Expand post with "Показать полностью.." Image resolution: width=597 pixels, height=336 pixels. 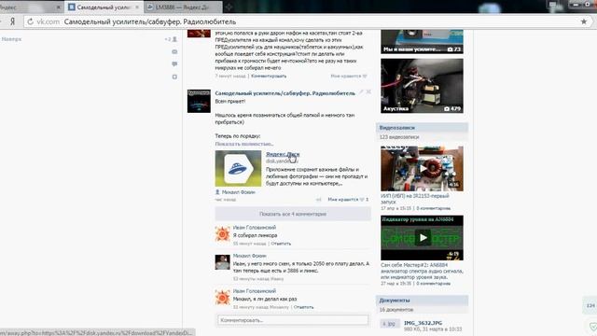(244, 144)
